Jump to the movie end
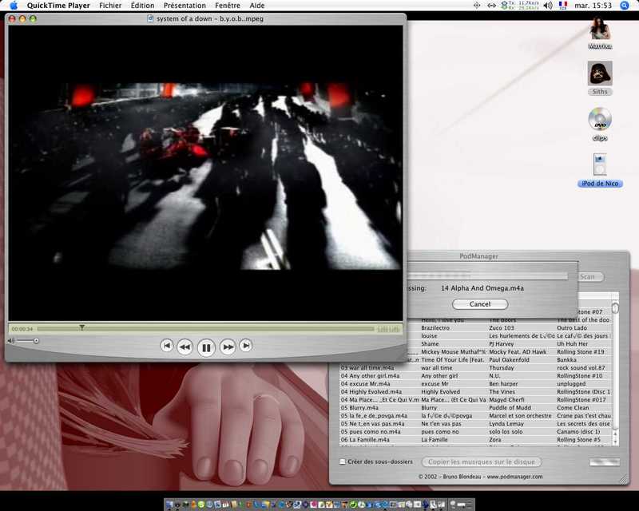Screen dimensions: 639x511 [x=246, y=346]
